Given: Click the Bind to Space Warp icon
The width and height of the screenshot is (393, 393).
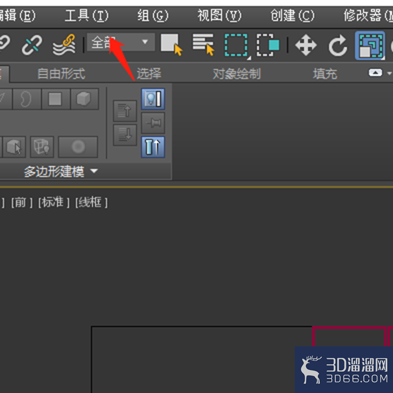Looking at the screenshot, I should 64,45.
